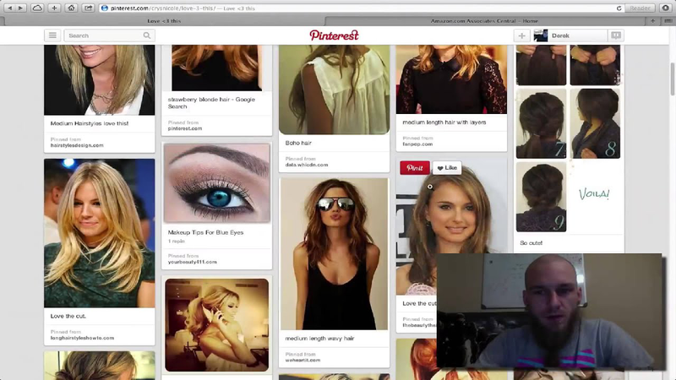676x380 pixels.
Task: Like the pin with heart button
Action: pyautogui.click(x=446, y=168)
